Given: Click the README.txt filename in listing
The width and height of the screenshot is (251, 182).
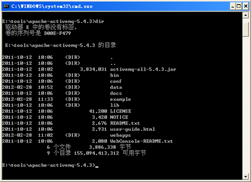Looking at the screenshot, I should point(125,123).
